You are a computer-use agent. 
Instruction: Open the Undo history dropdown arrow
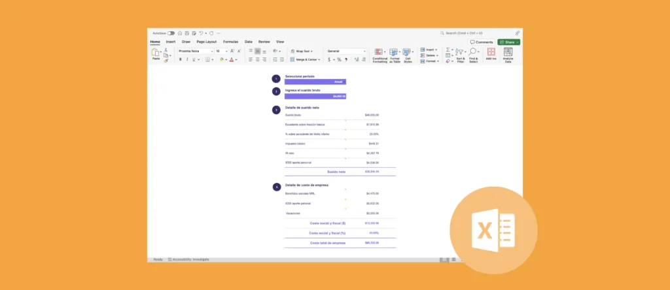206,33
